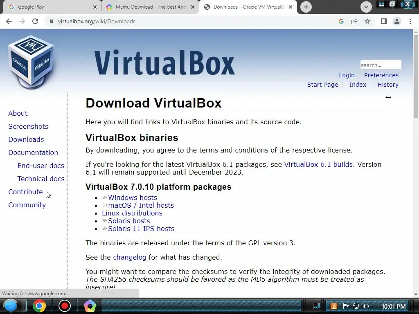Click the address bar URL

pyautogui.click(x=97, y=21)
